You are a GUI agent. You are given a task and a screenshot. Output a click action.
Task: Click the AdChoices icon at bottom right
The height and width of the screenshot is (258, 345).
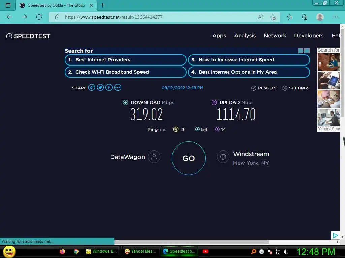click(x=335, y=235)
